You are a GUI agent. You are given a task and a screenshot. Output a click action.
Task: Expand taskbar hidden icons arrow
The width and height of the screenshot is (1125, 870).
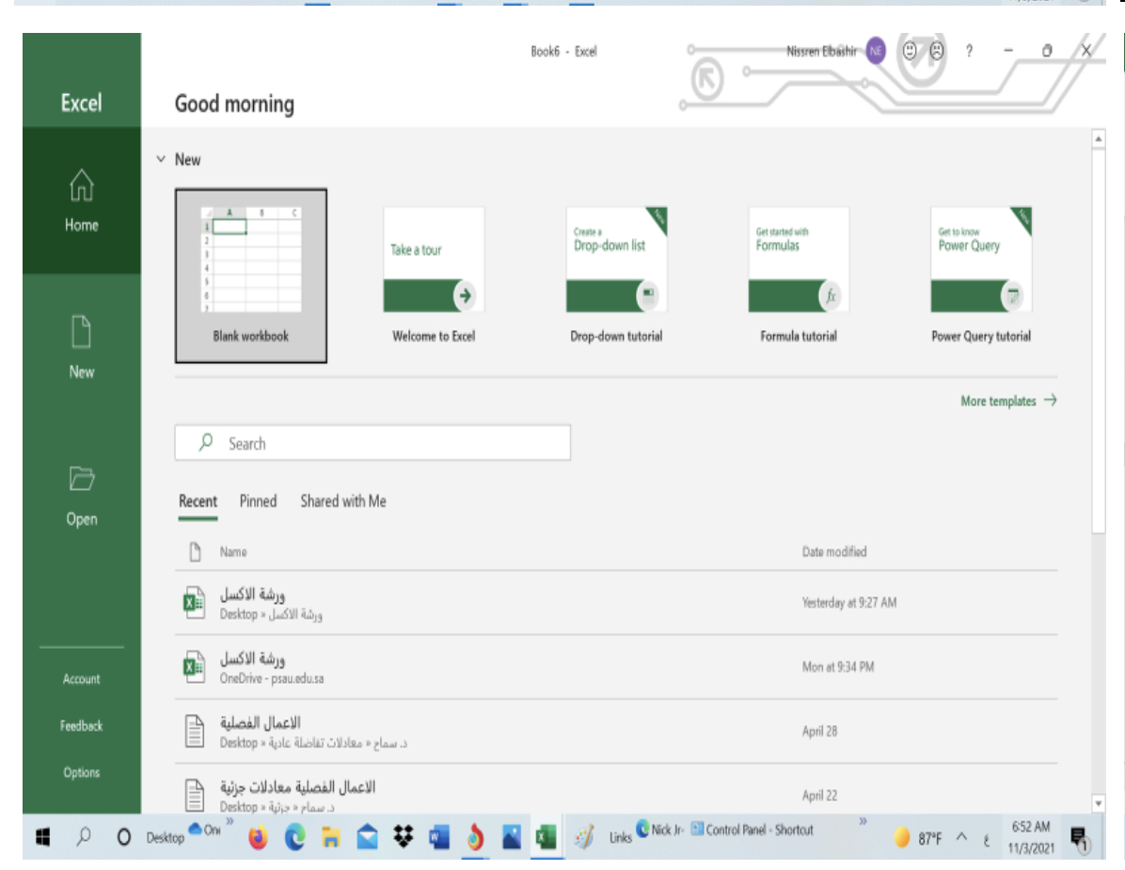[961, 837]
